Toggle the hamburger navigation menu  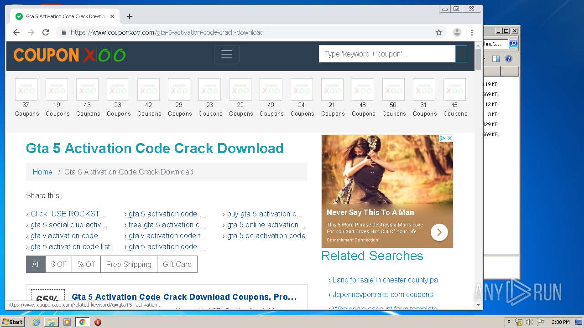pyautogui.click(x=227, y=55)
